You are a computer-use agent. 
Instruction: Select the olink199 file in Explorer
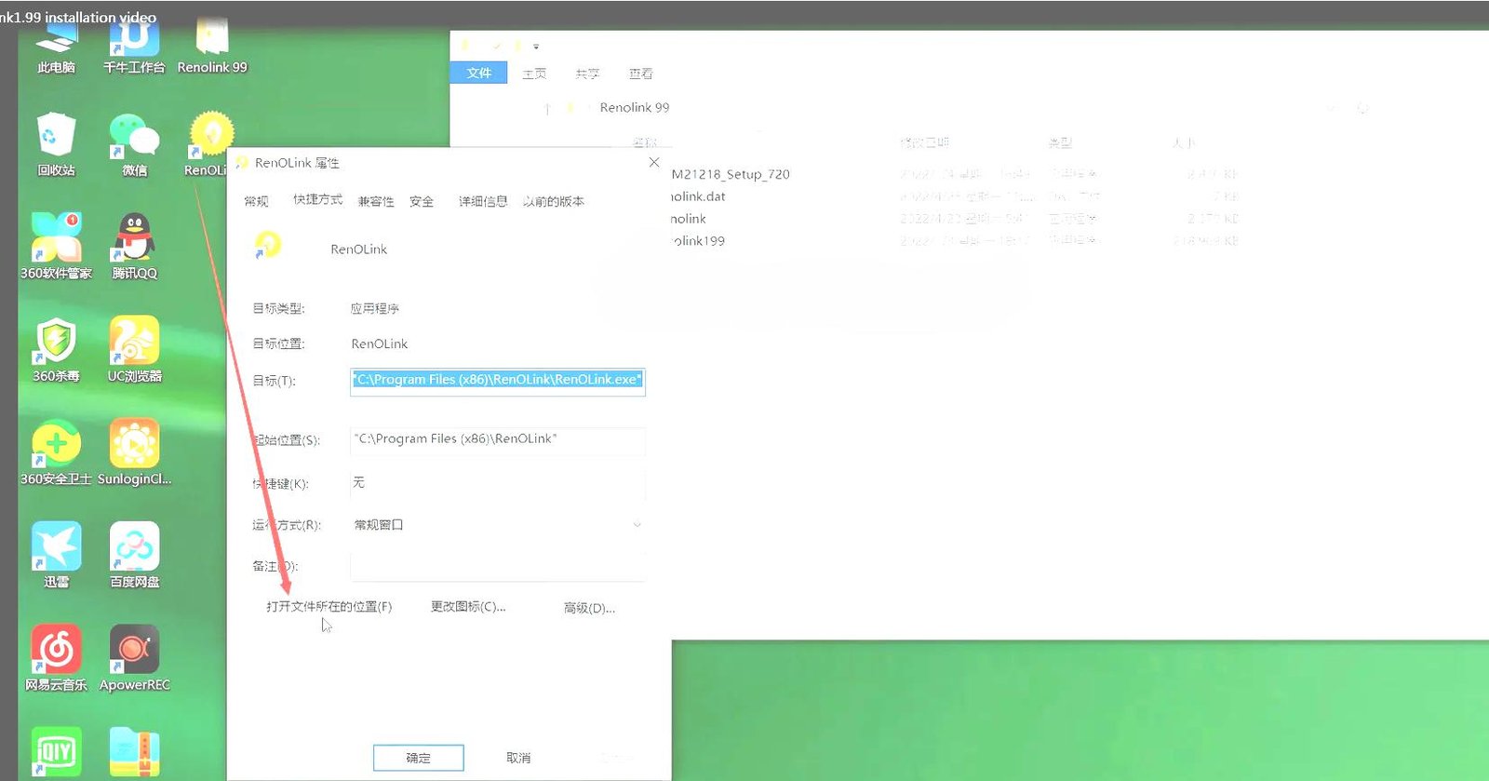[698, 241]
